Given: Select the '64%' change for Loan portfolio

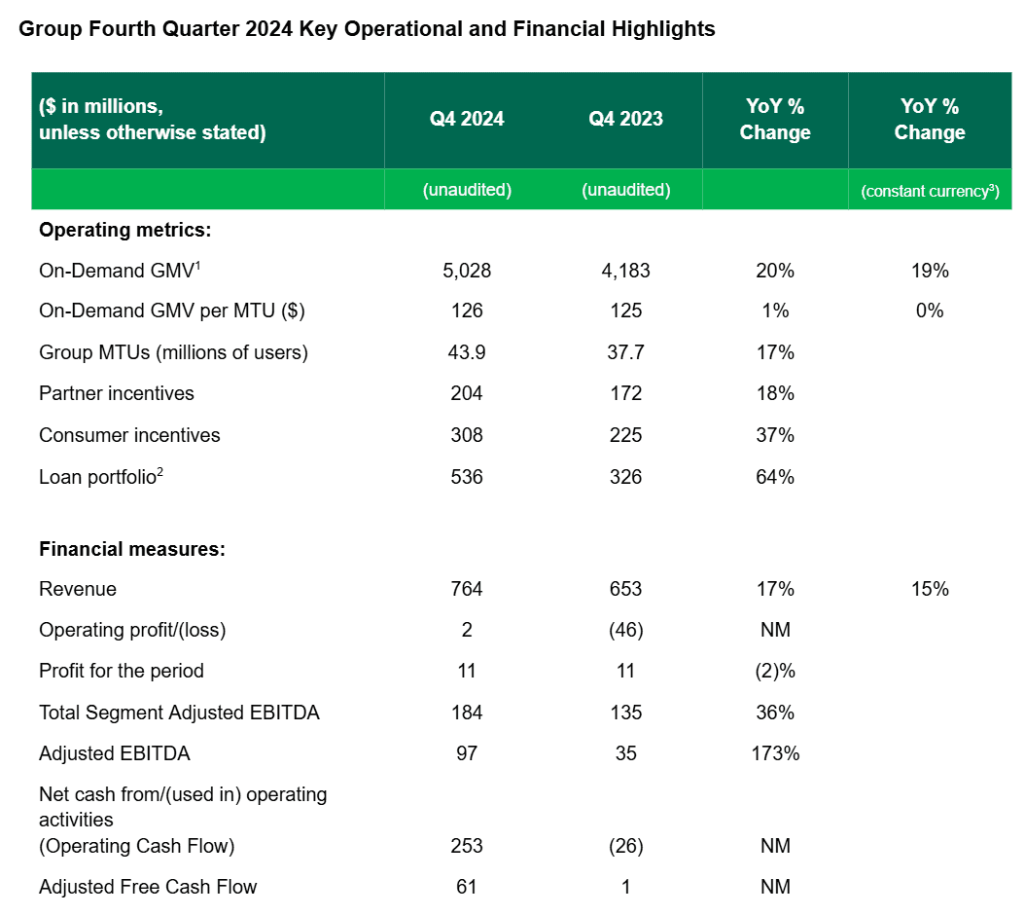Looking at the screenshot, I should tap(775, 476).
